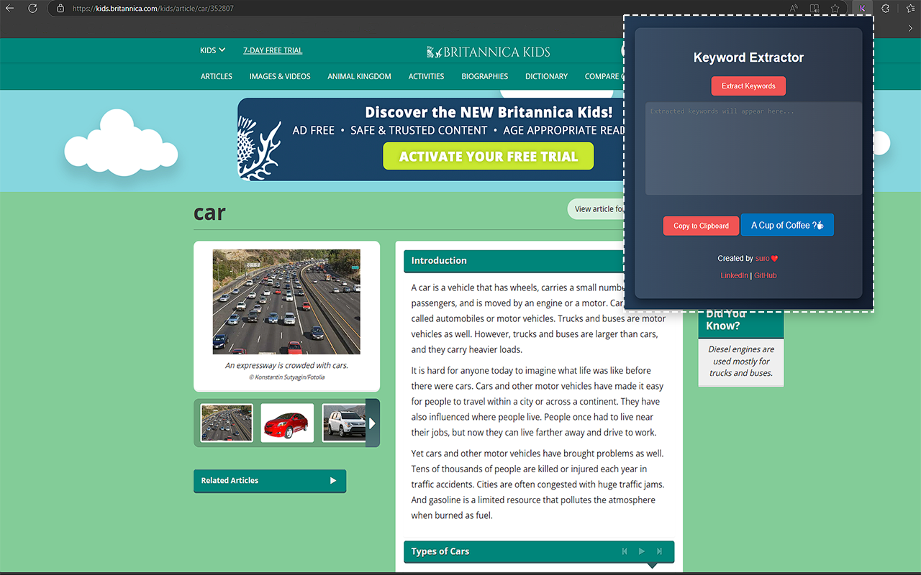Skip to previous section in Types of Cars
The height and width of the screenshot is (575, 921).
coord(625,551)
